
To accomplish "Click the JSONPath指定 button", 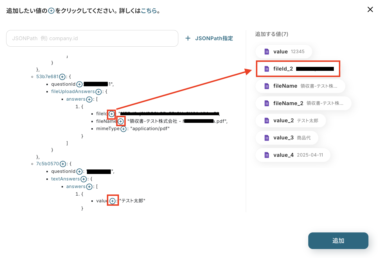I will pyautogui.click(x=209, y=38).
